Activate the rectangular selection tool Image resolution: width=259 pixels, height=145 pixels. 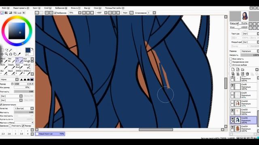(2, 50)
